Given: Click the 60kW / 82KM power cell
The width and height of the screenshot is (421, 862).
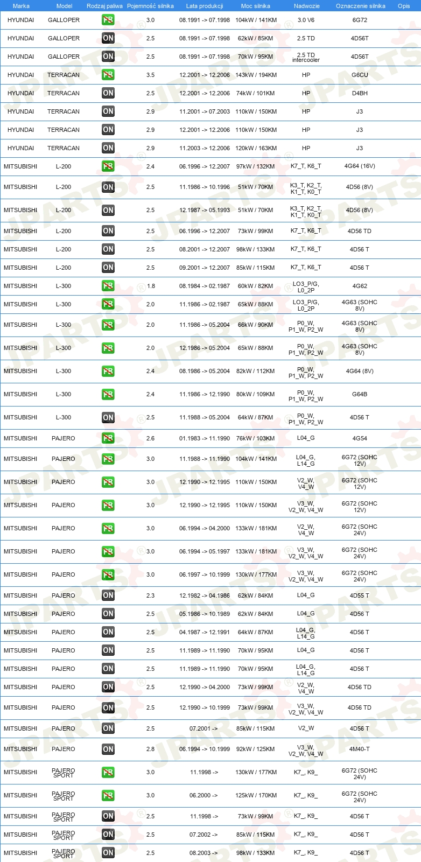Looking at the screenshot, I should 256,286.
